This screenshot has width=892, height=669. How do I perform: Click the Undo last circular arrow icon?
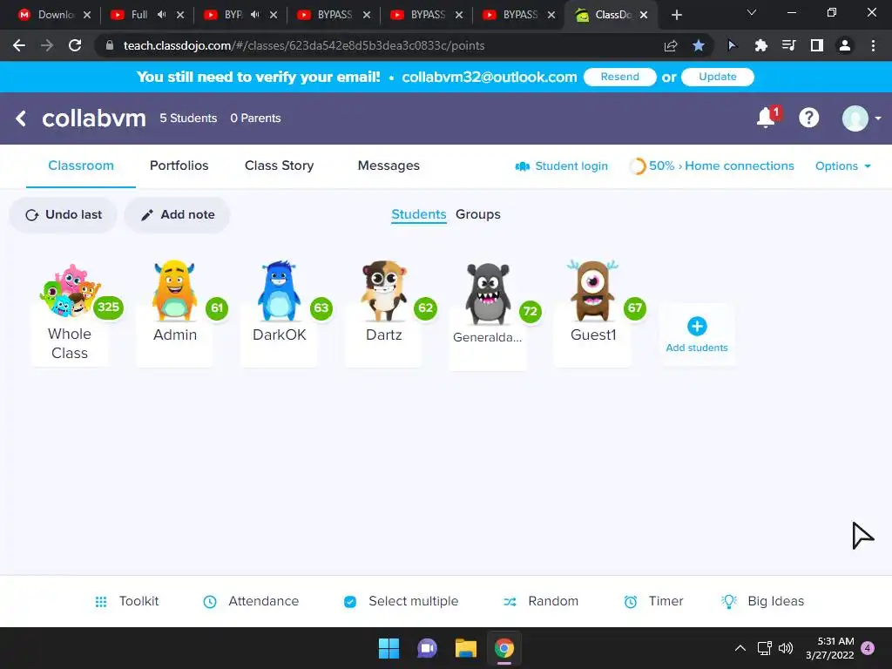[32, 215]
